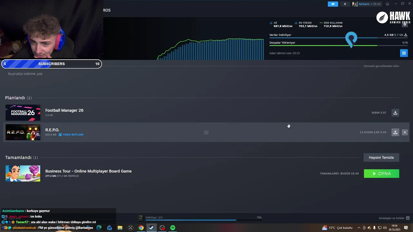Select the R.E.P.O. title text
This screenshot has width=413, height=232.
tap(52, 130)
